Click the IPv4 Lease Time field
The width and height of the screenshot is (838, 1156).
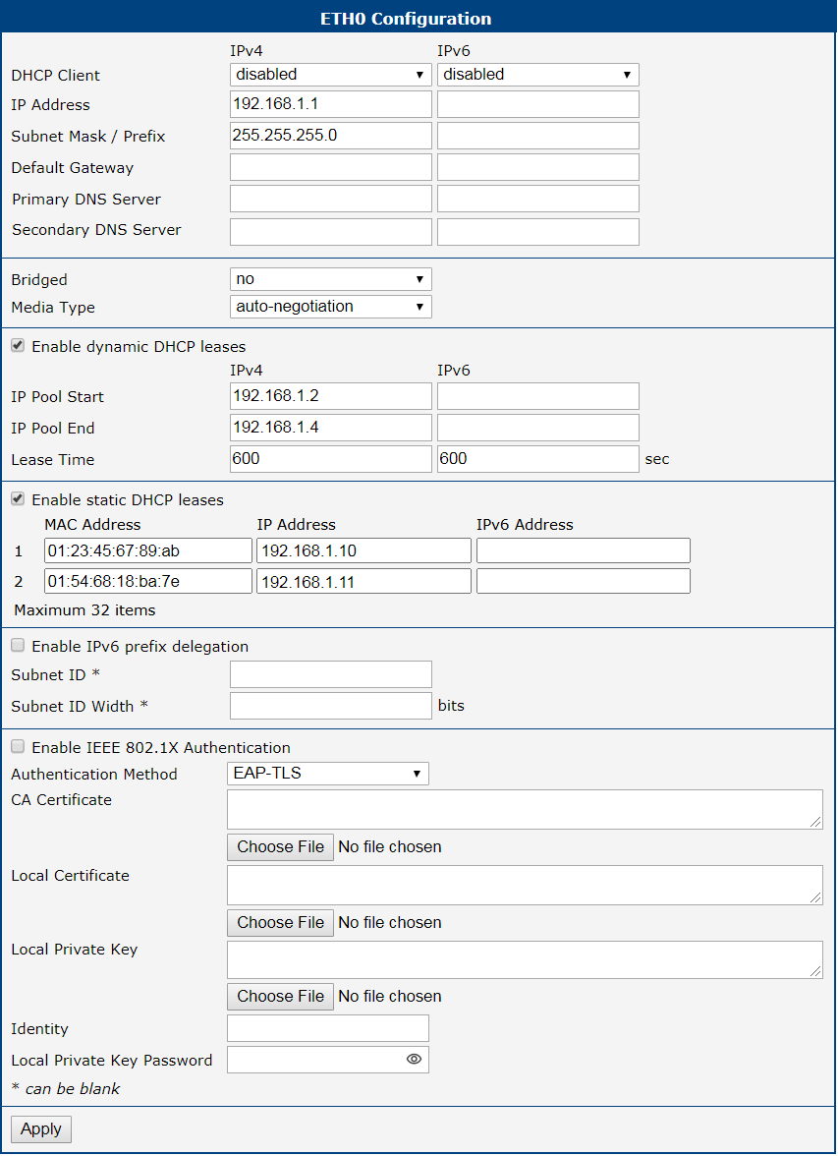pos(331,458)
